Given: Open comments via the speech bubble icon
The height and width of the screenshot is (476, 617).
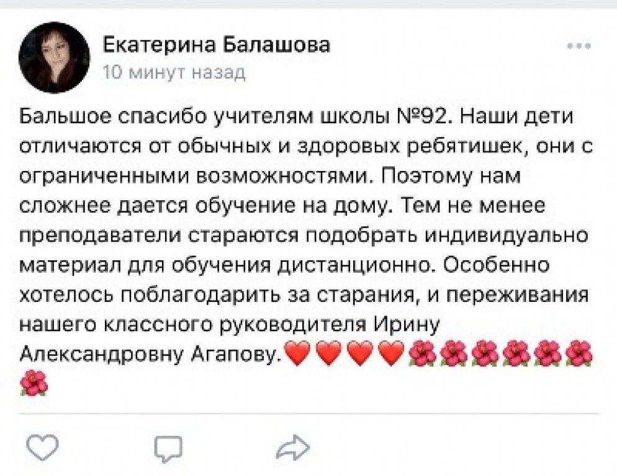Looking at the screenshot, I should (x=168, y=447).
